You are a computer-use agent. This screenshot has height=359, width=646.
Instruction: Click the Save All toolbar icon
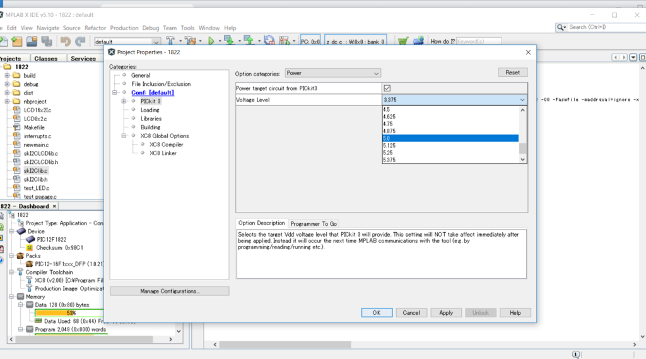click(47, 41)
